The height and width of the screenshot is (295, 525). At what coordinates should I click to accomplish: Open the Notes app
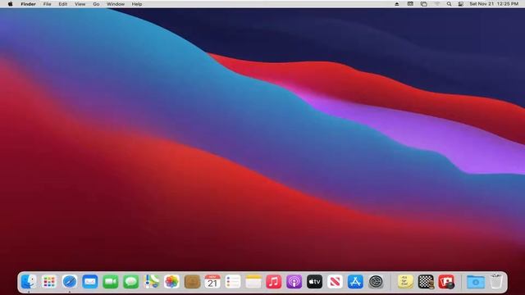tap(253, 282)
